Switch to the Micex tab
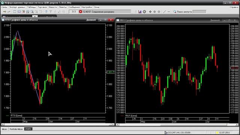Viewport: 240px width, 135px height. point(4,129)
